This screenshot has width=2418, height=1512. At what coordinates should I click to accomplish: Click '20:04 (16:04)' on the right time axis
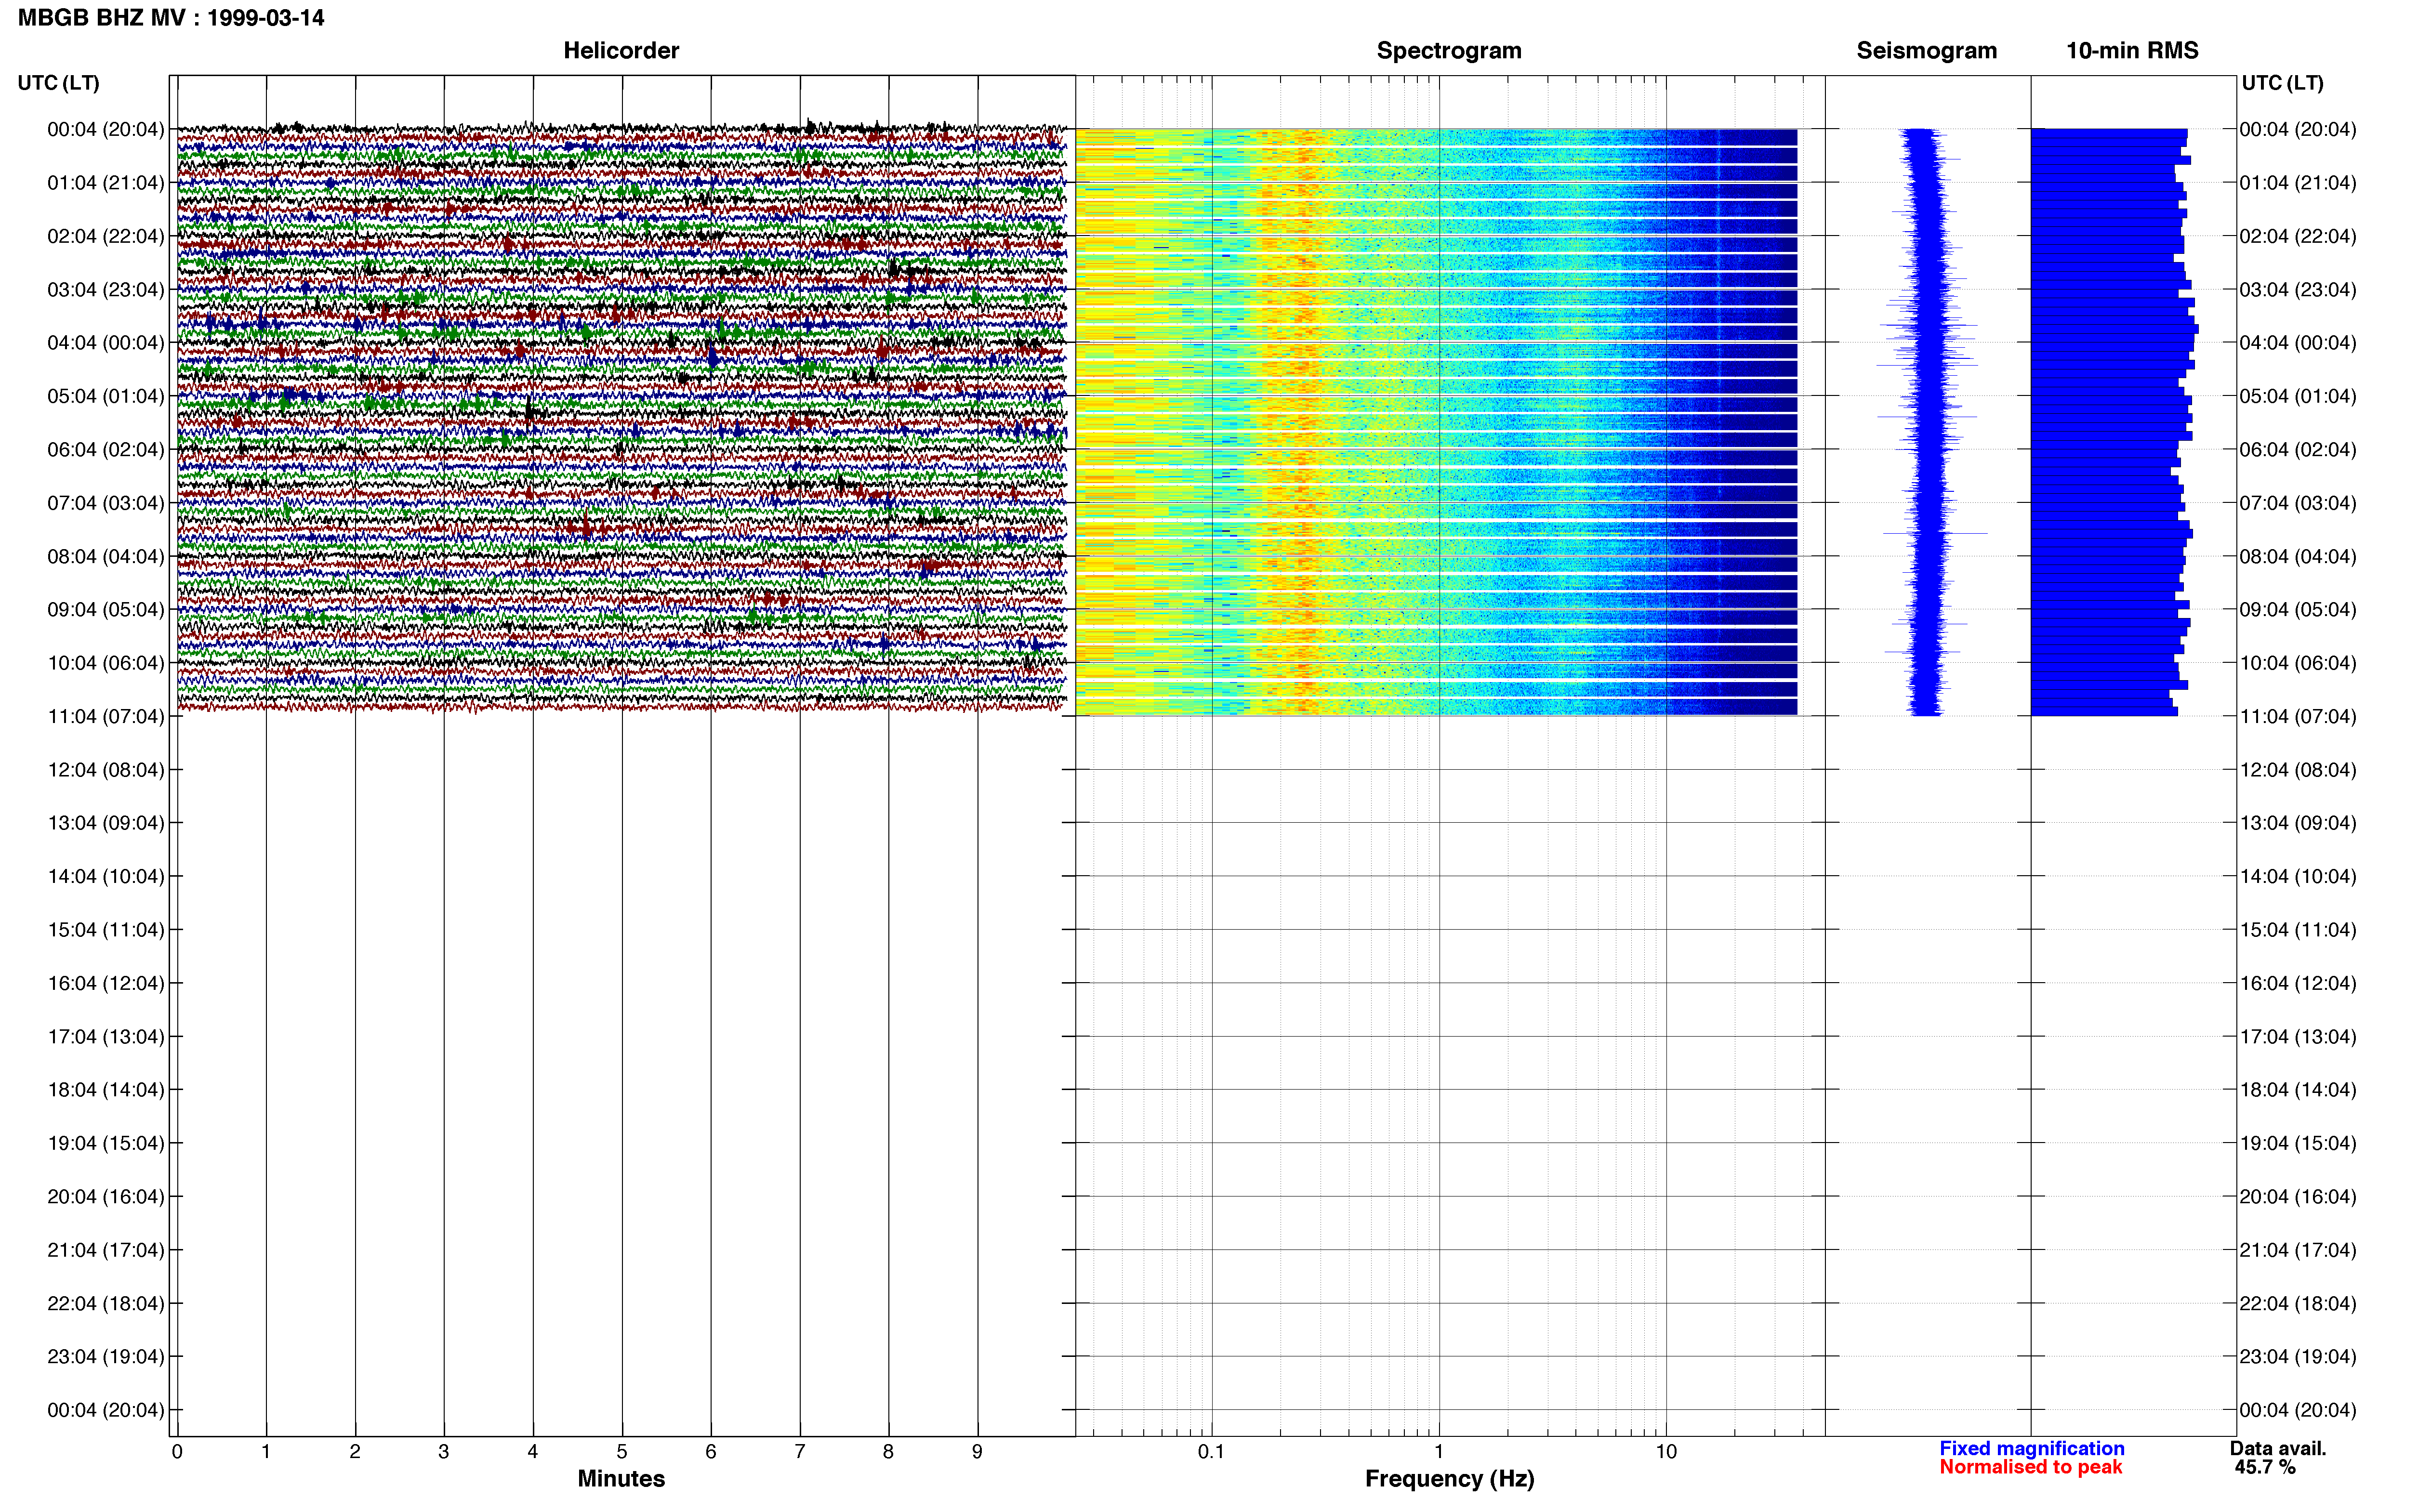[x=2298, y=1197]
